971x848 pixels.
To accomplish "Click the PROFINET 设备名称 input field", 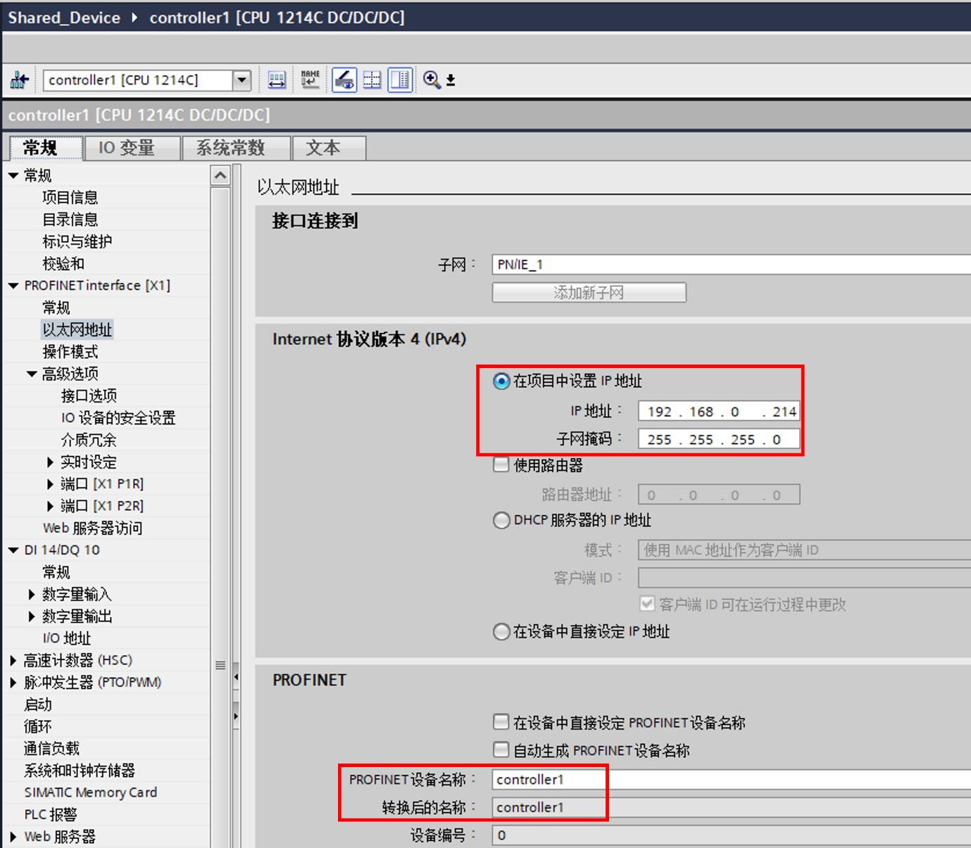I will 731,779.
